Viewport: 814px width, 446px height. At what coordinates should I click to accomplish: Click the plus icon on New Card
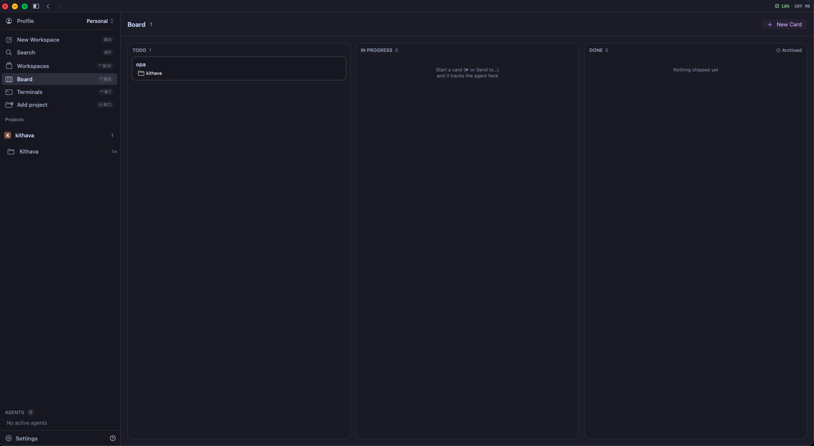(770, 24)
